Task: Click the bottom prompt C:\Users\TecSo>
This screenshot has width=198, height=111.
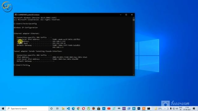Action: [21, 65]
